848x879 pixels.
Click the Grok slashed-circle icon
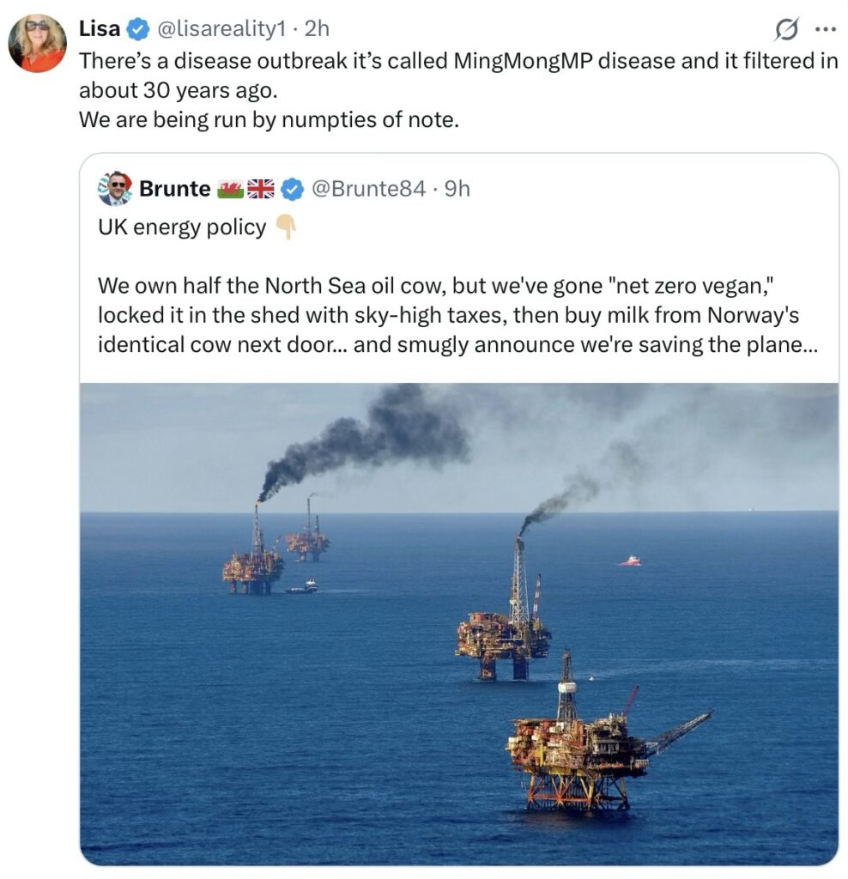784,29
